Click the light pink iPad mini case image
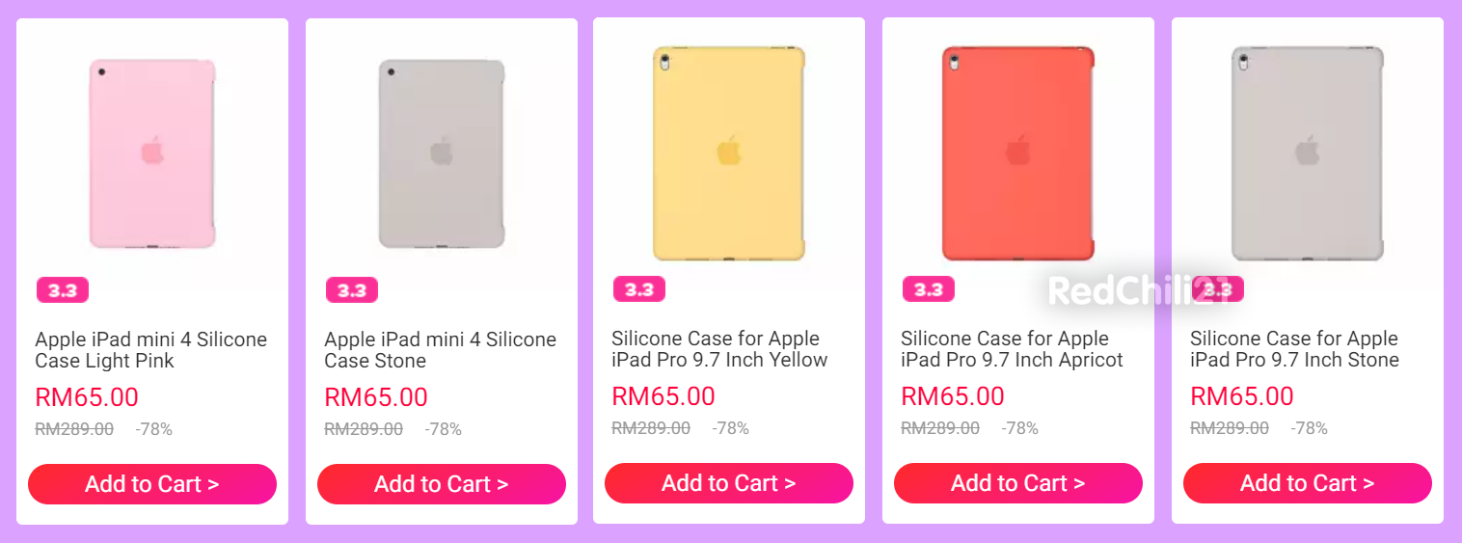This screenshot has height=543, width=1462. pos(152,154)
